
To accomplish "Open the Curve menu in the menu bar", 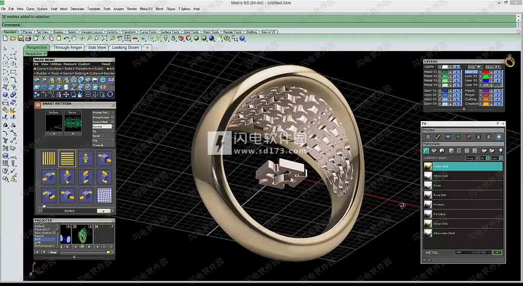I will [x=30, y=8].
